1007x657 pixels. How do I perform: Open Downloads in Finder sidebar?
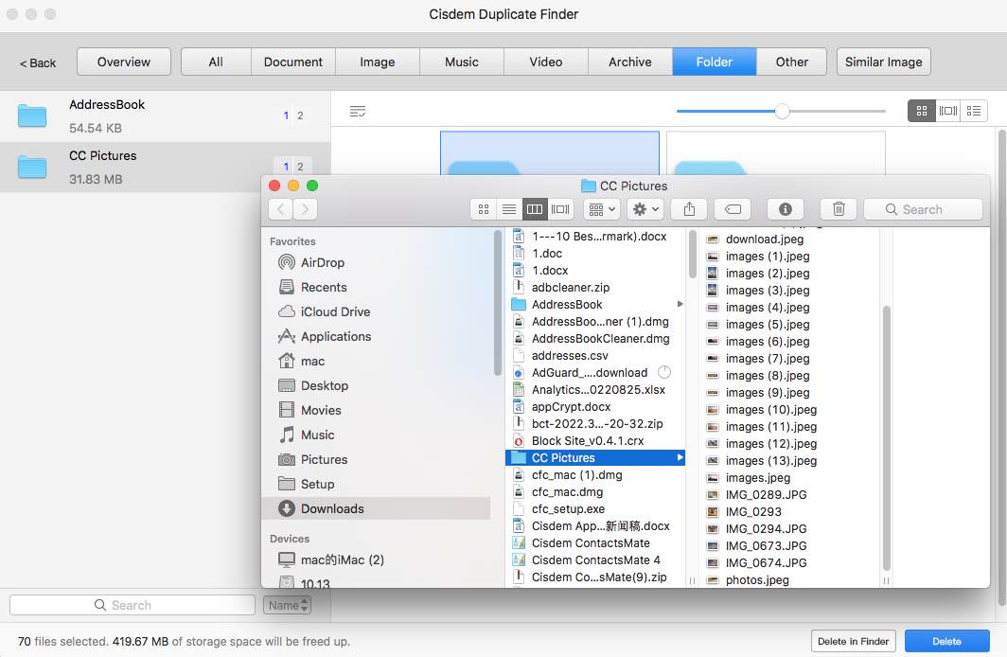[377, 508]
